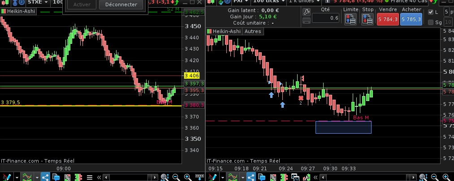Open the indicators tool in PXI chart toolbar

click(x=233, y=177)
